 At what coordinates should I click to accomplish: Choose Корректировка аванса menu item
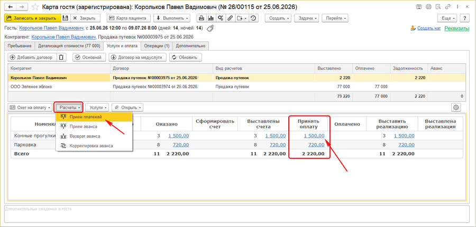94,146
